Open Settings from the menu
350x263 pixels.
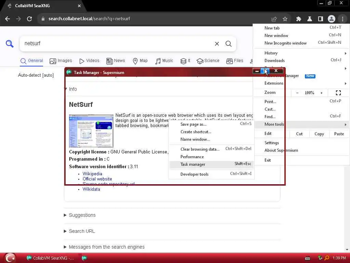[x=301, y=143]
